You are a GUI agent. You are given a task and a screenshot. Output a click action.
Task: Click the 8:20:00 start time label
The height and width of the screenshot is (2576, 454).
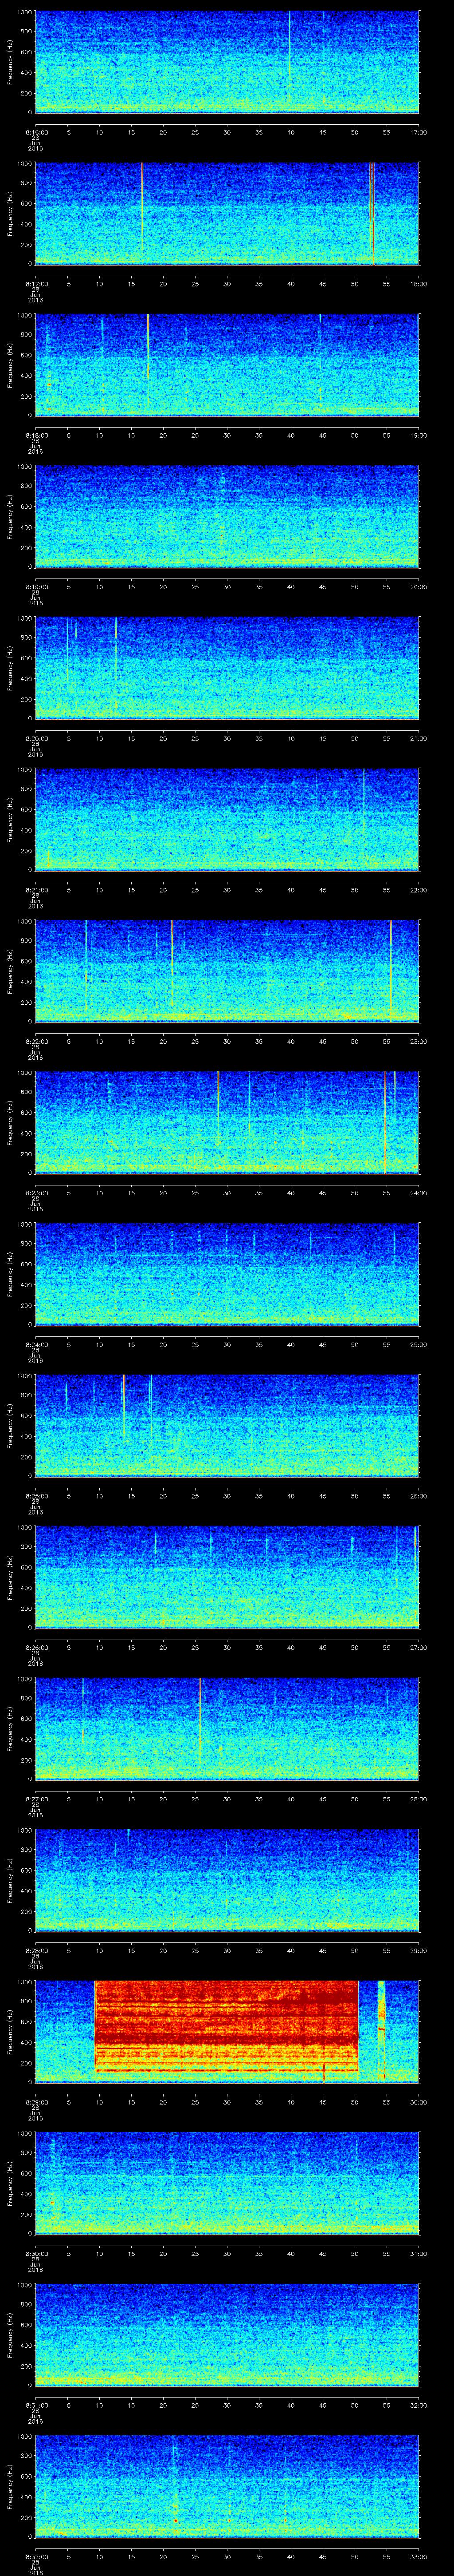pyautogui.click(x=36, y=738)
